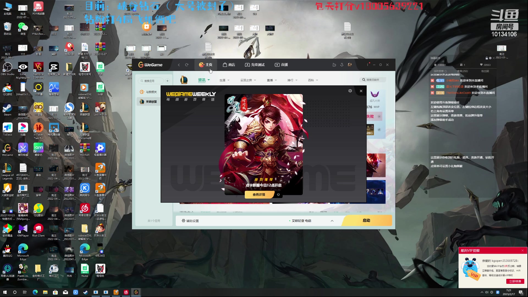Select 与我相关 in the sidebar

pos(148,92)
